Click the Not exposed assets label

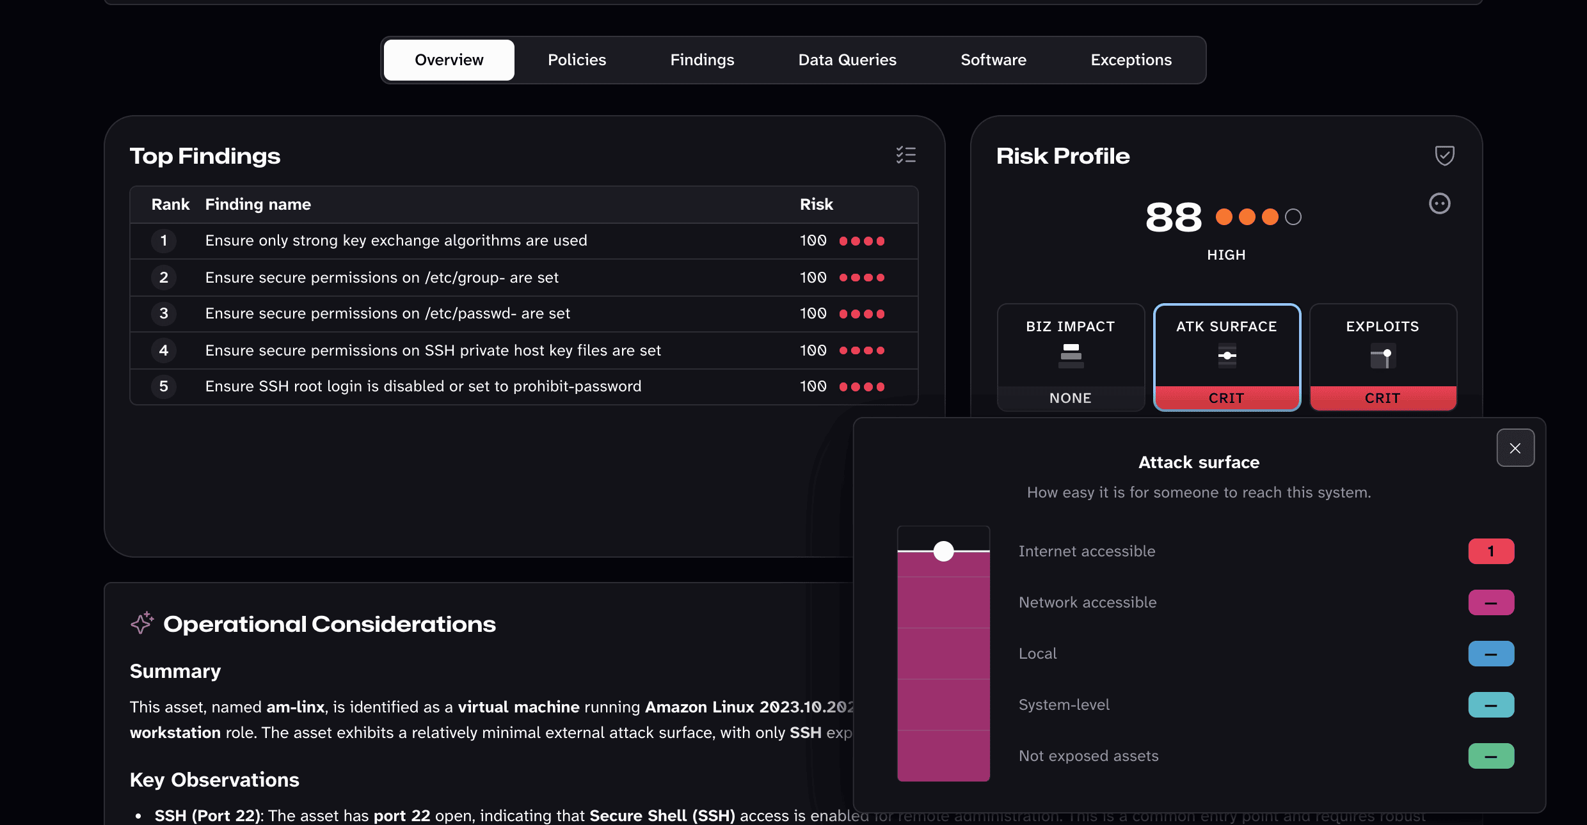1089,756
